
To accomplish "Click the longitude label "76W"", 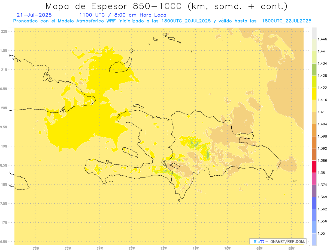I will 36,248.
